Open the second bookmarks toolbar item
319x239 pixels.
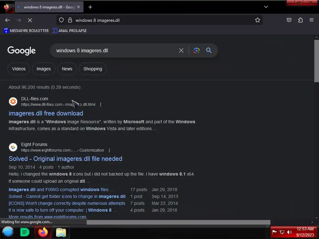(x=69, y=31)
